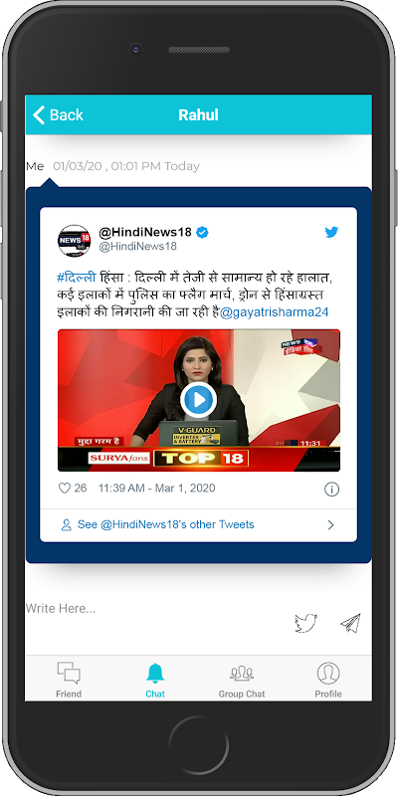Viewport: 398px width, 796px height.
Task: Focus the Write Here message field
Action: 152,608
